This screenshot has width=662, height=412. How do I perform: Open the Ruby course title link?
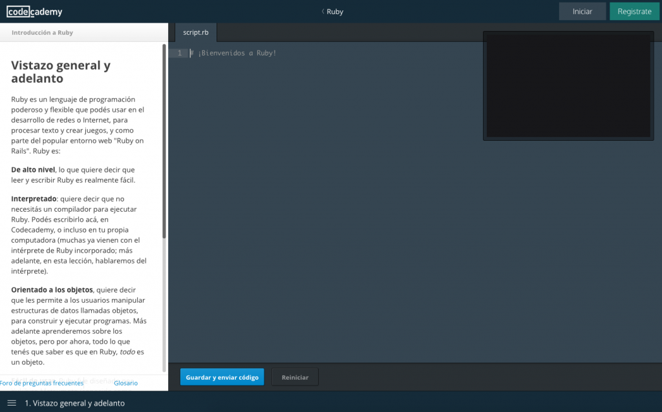coord(335,12)
